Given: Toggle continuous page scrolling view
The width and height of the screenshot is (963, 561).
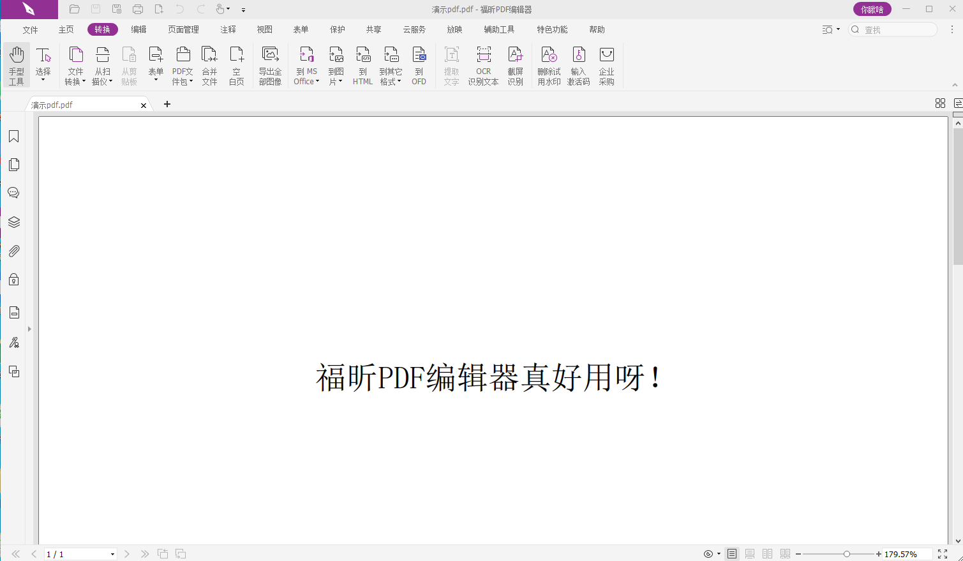Looking at the screenshot, I should pyautogui.click(x=750, y=554).
